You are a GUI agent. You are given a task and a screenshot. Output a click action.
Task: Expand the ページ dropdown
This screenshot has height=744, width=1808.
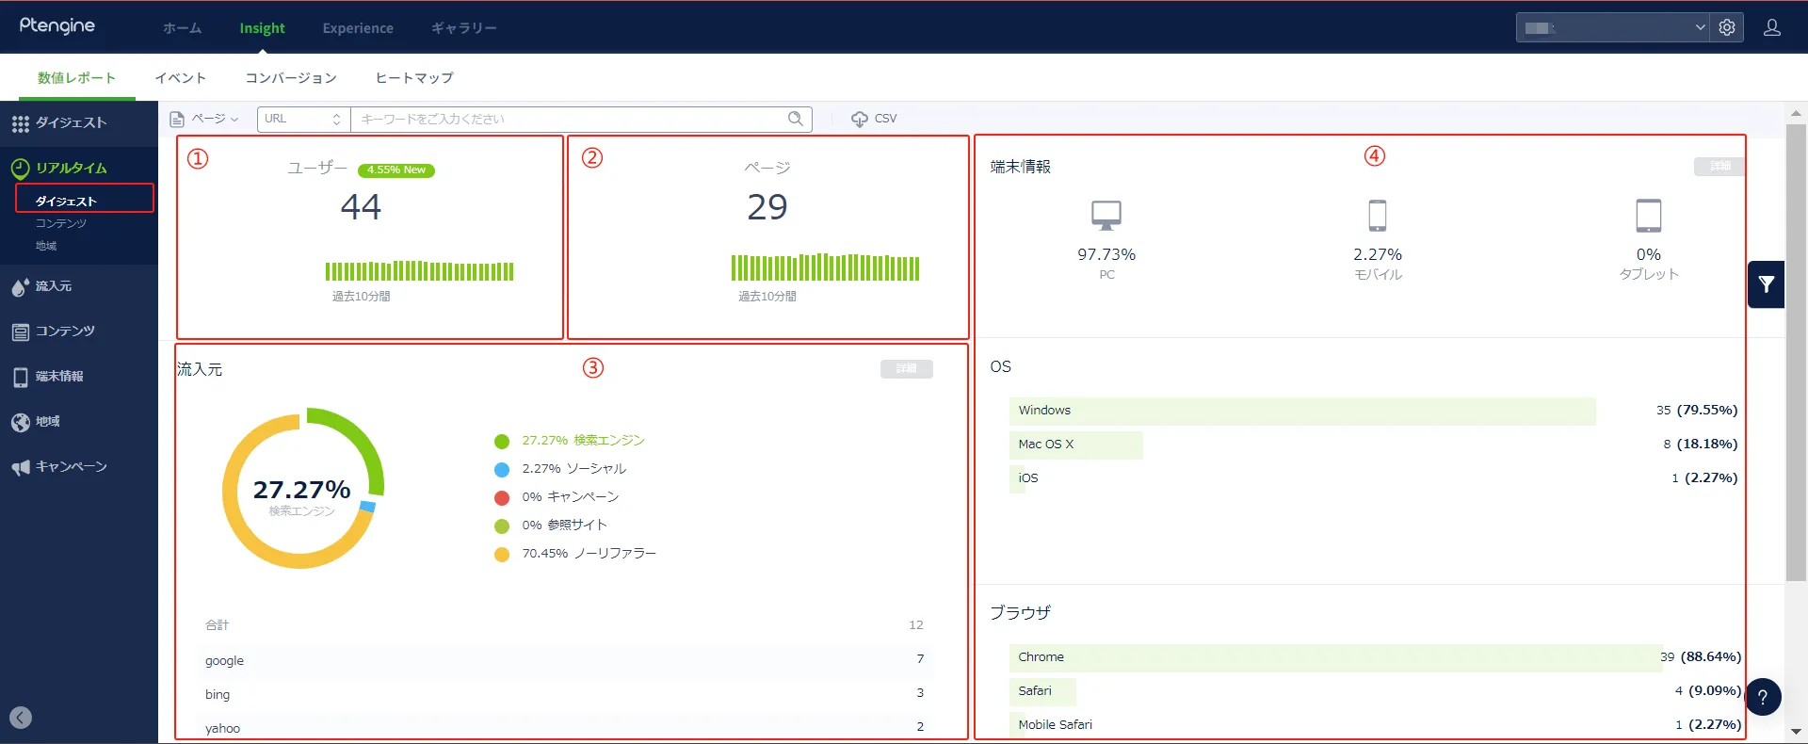[x=204, y=119]
